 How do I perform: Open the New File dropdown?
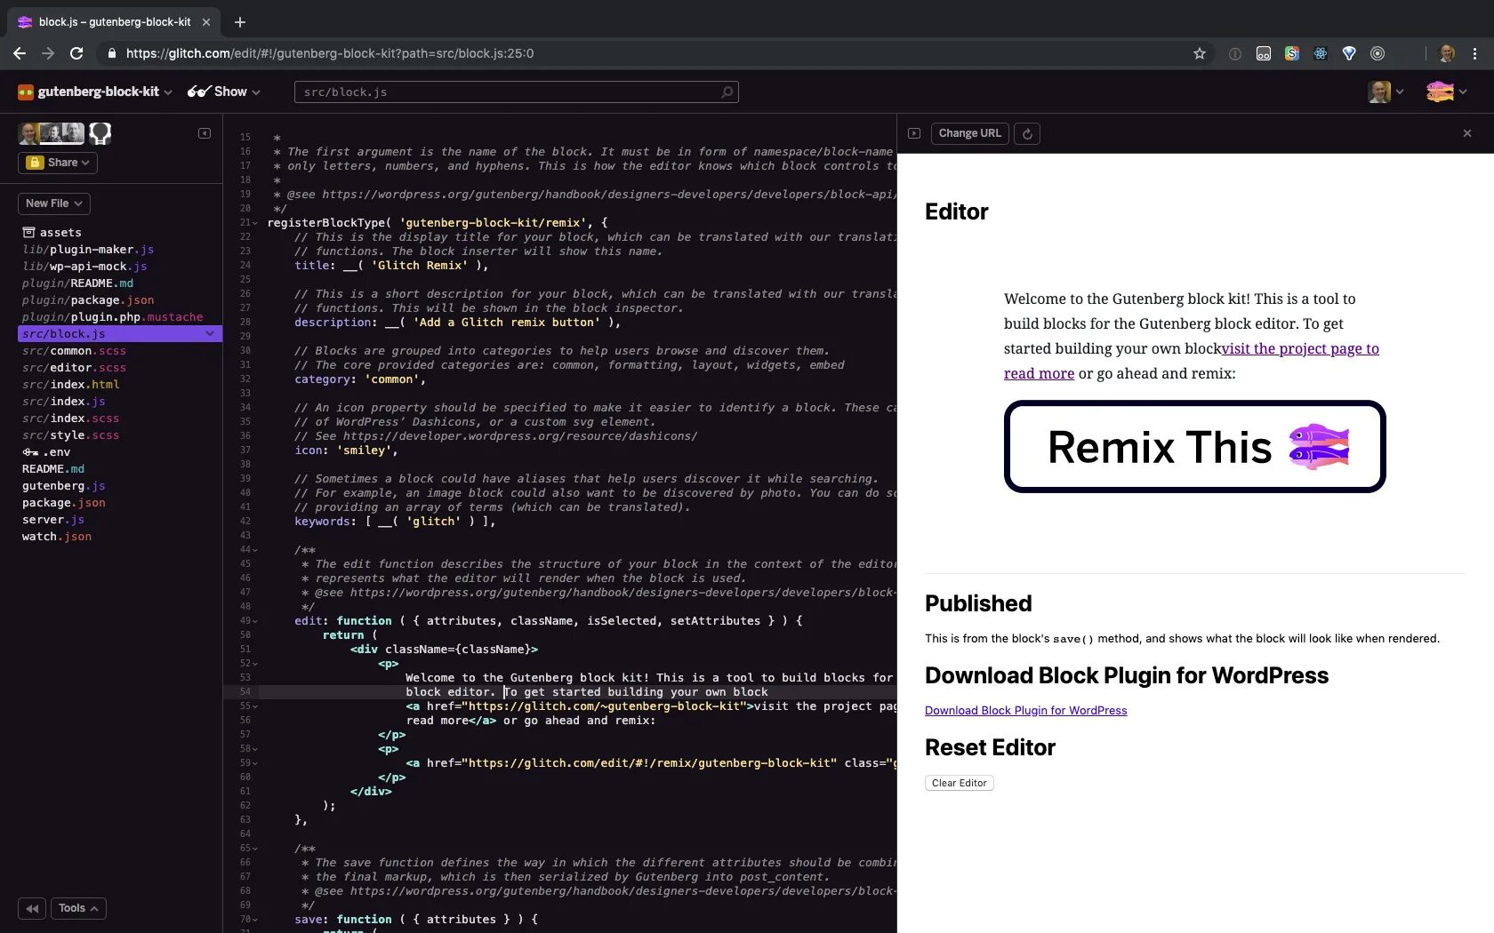pos(54,203)
